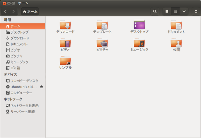Open ピクチャ in the sidebar

tap(23, 56)
